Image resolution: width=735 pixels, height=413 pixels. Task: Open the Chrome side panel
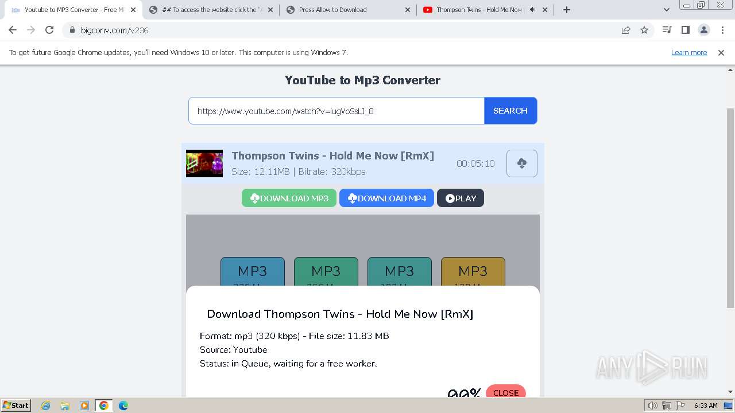[x=685, y=30]
